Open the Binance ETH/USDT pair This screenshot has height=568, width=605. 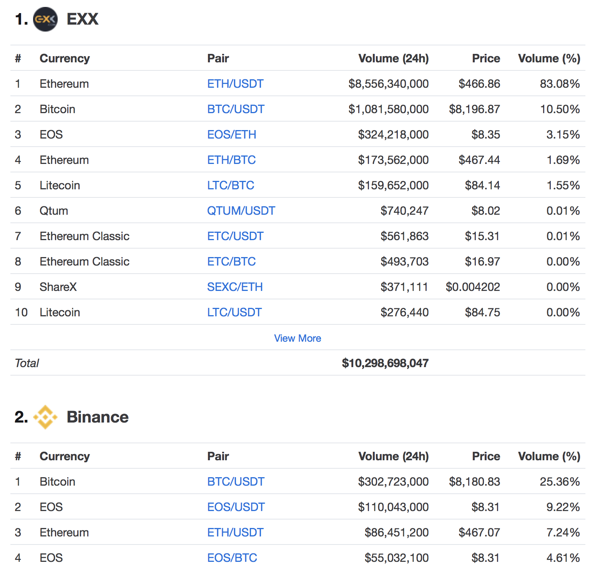click(235, 532)
